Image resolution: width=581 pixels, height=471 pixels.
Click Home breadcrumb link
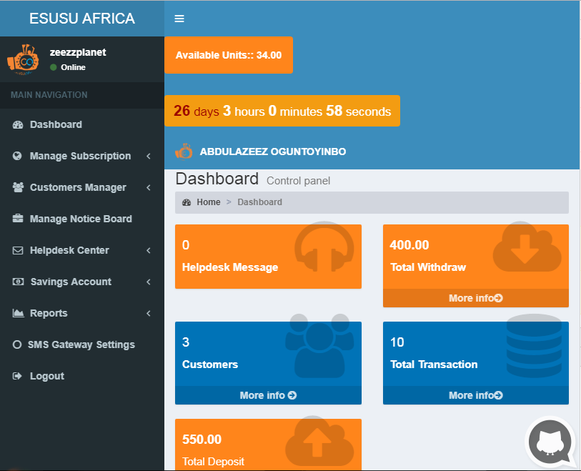(208, 202)
